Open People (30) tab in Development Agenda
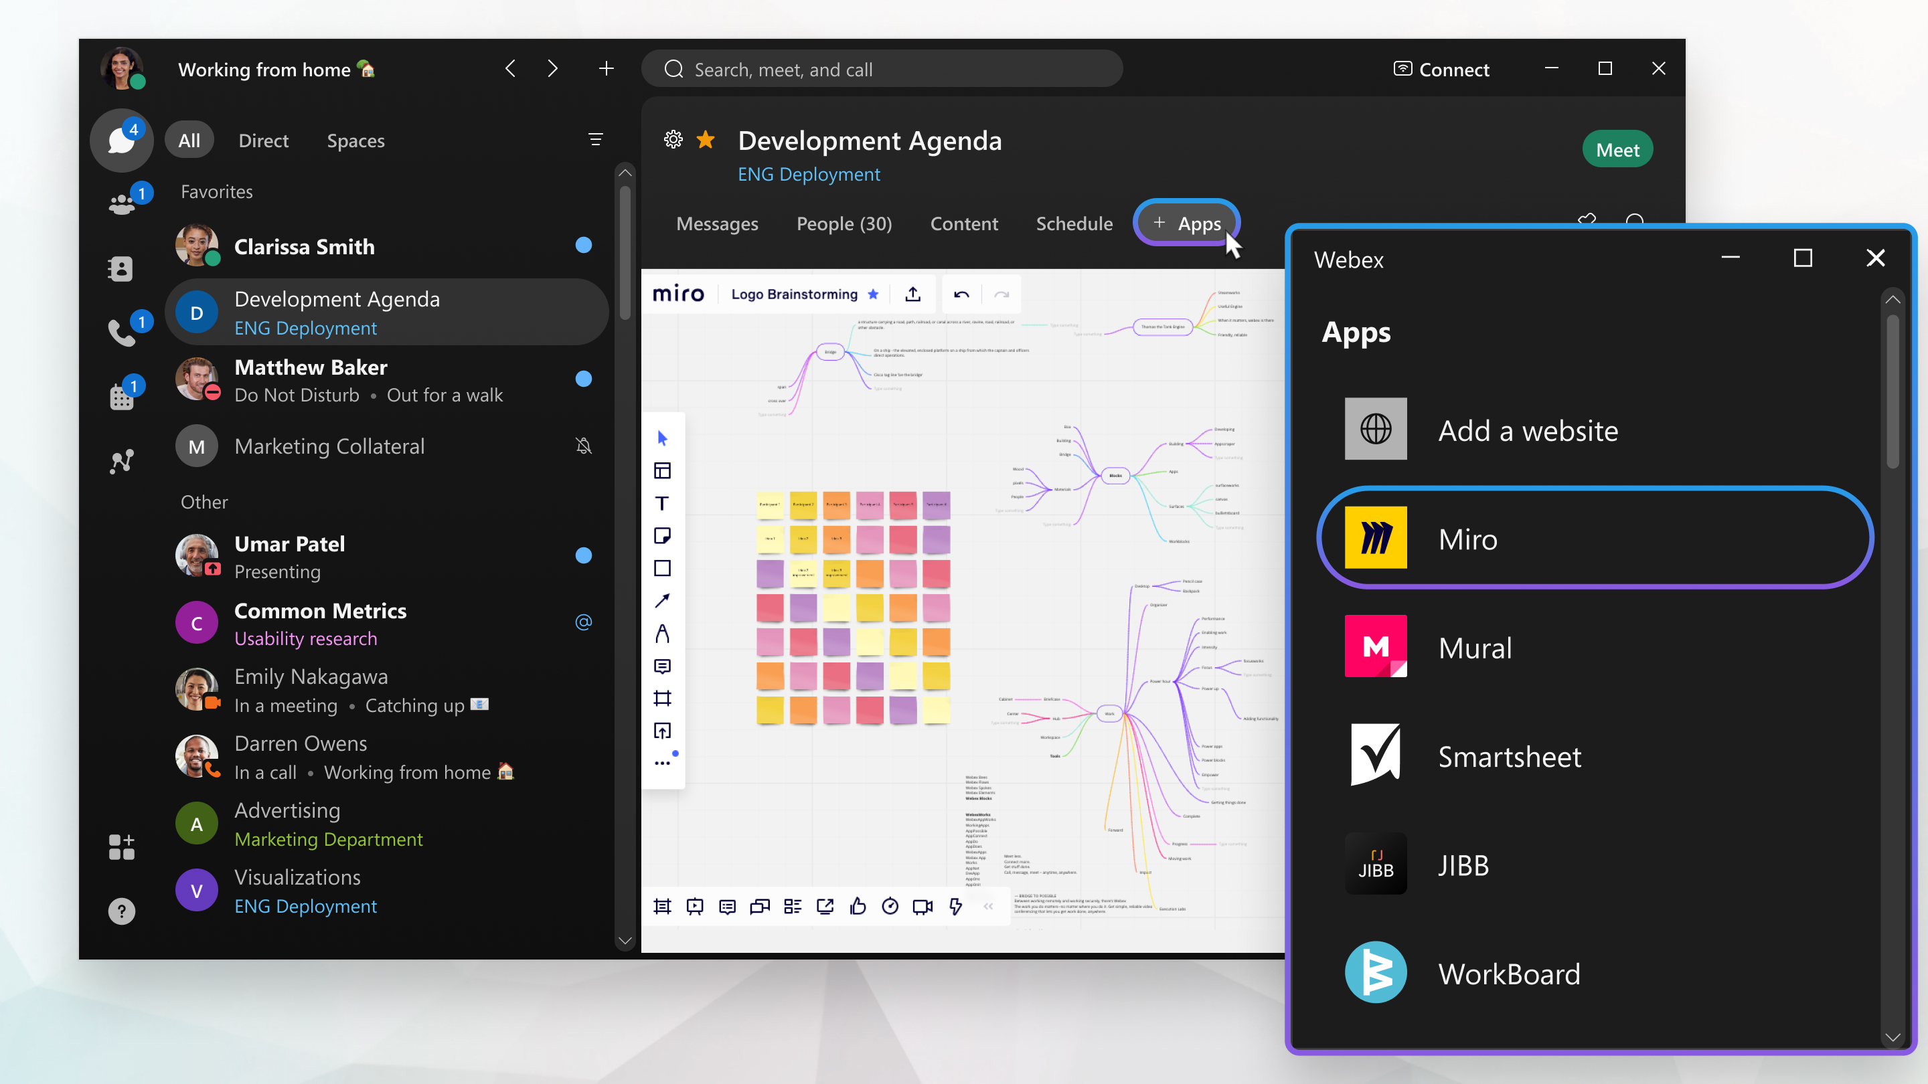Viewport: 1928px width, 1084px height. point(843,222)
